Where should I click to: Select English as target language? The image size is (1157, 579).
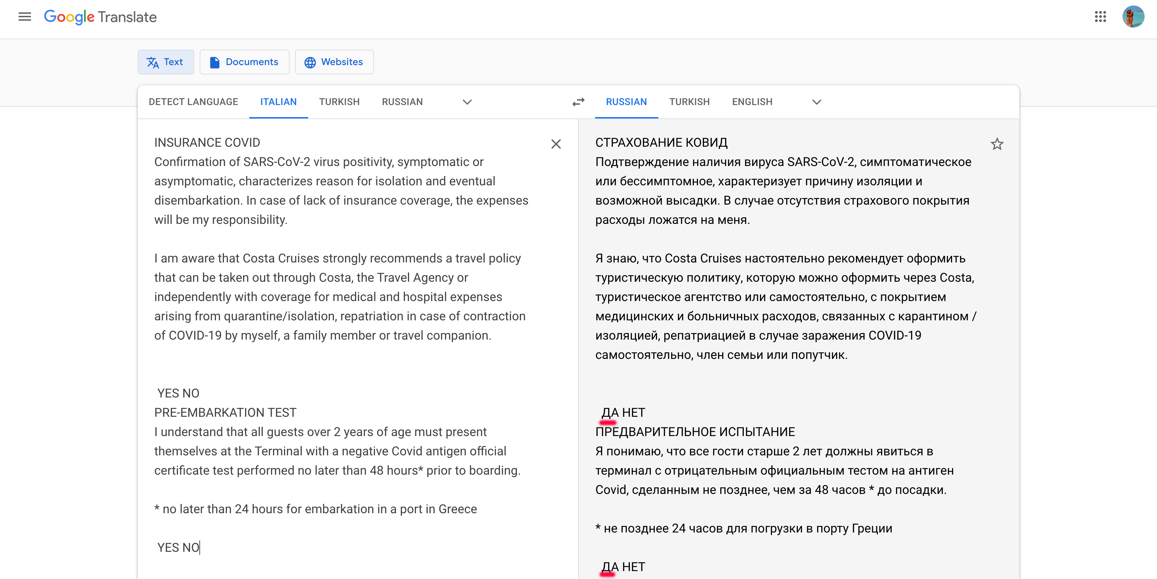[x=752, y=102]
